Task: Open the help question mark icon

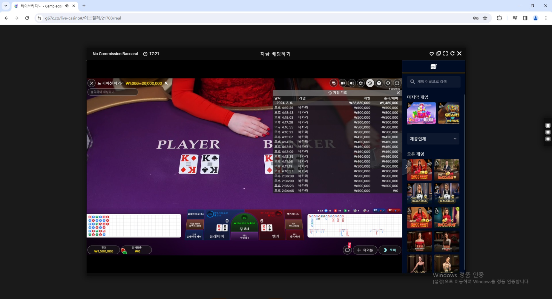Action: 379,83
